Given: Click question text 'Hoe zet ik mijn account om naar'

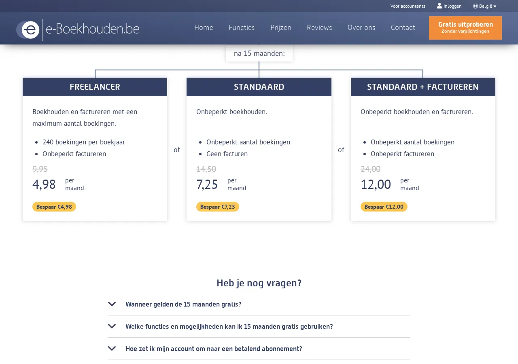Looking at the screenshot, I should 214,349.
